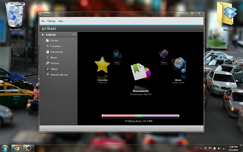The height and width of the screenshot is (152, 243).
Task: Select the central Documents carousel icon
Action: pyautogui.click(x=141, y=72)
